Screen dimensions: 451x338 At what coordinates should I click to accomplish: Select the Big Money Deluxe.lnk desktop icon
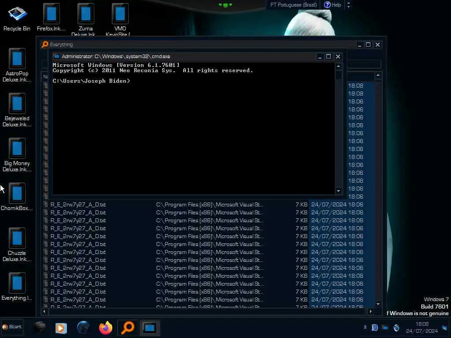click(x=17, y=155)
